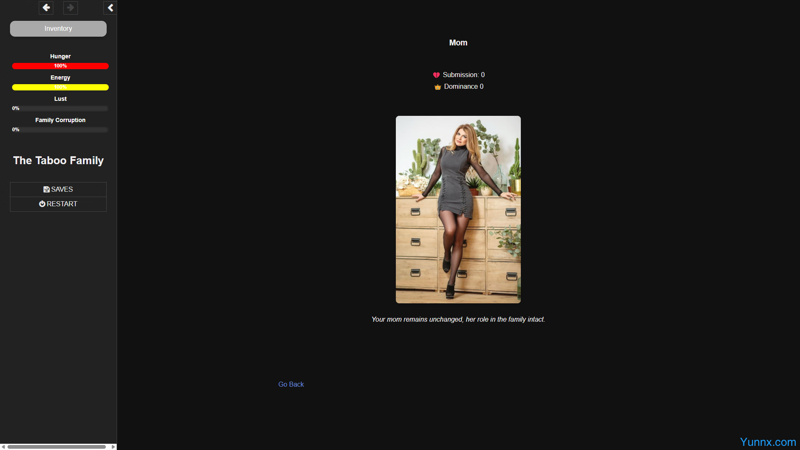This screenshot has width=800, height=450.
Task: Click the Family Corruption progress bar
Action: click(x=60, y=130)
